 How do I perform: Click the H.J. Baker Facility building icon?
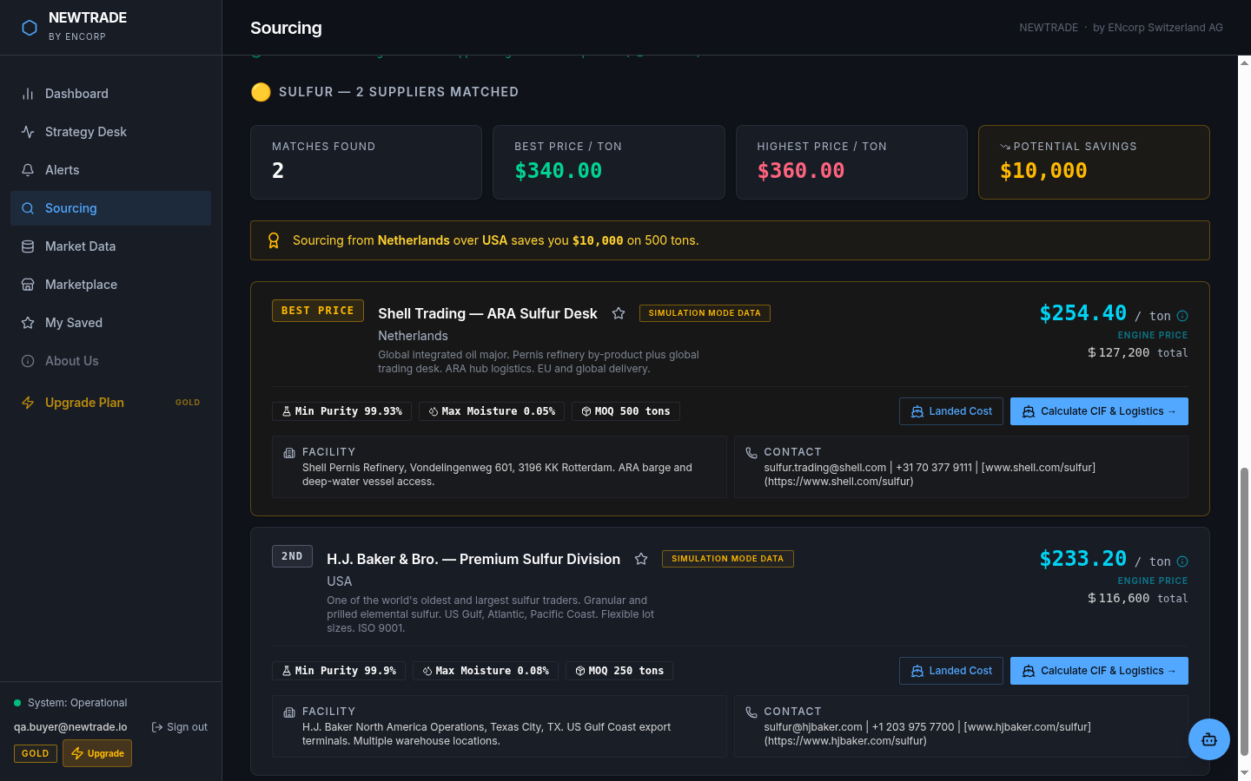pyautogui.click(x=289, y=712)
